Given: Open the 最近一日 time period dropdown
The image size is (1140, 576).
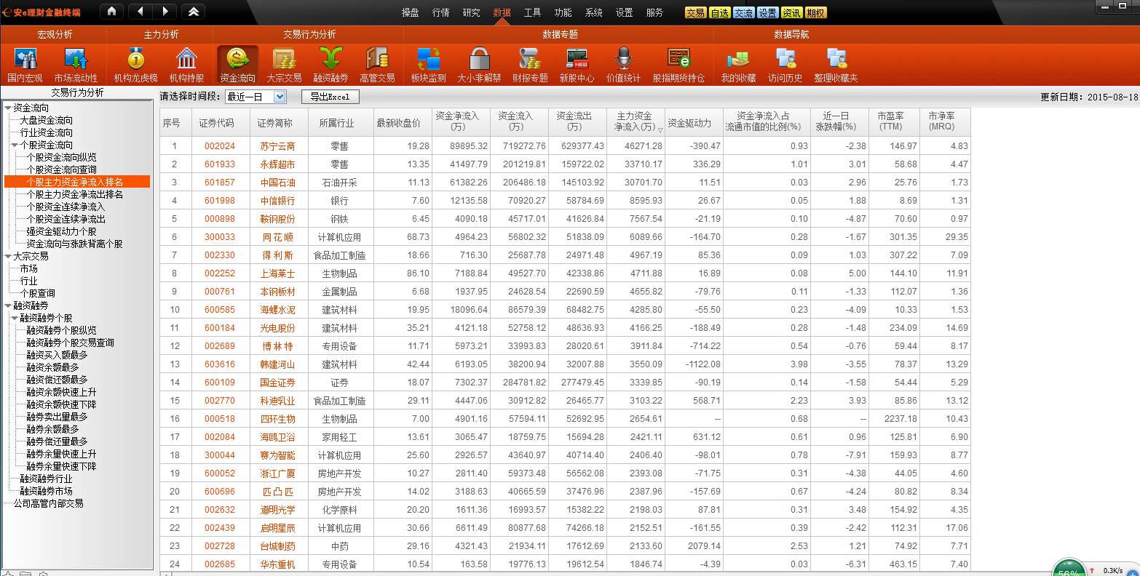Looking at the screenshot, I should [x=255, y=97].
